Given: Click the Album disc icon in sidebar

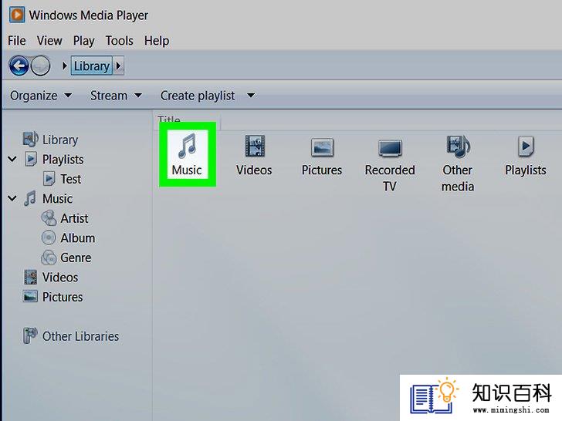Looking at the screenshot, I should 49,237.
